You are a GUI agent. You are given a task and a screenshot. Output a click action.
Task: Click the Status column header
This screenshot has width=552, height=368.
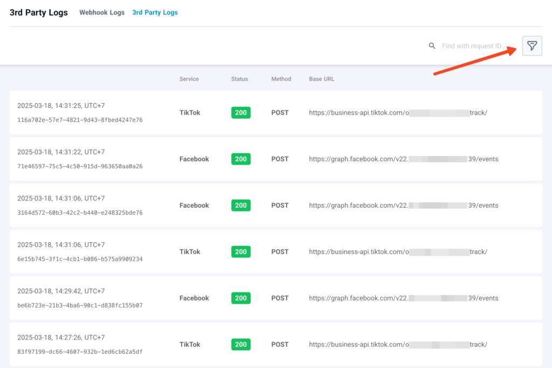[239, 79]
